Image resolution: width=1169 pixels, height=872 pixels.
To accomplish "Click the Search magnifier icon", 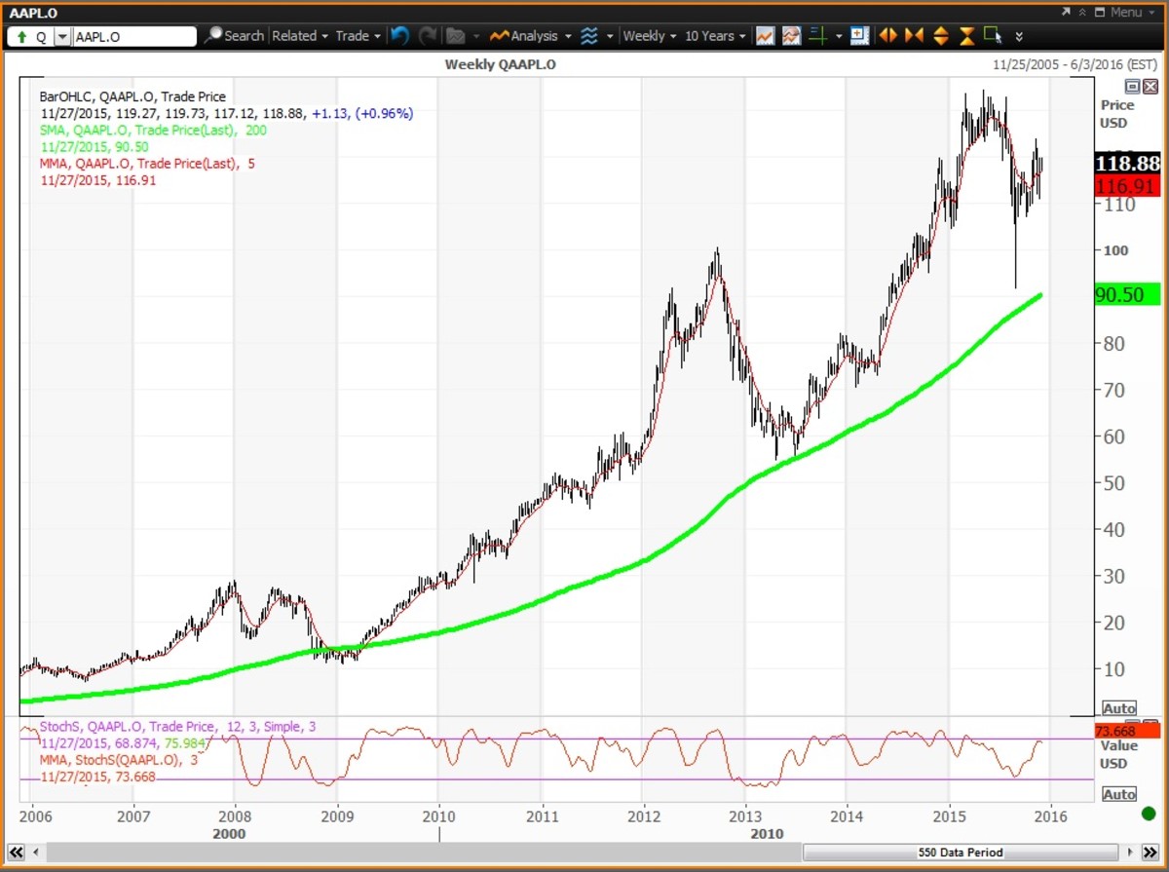I will [x=213, y=36].
